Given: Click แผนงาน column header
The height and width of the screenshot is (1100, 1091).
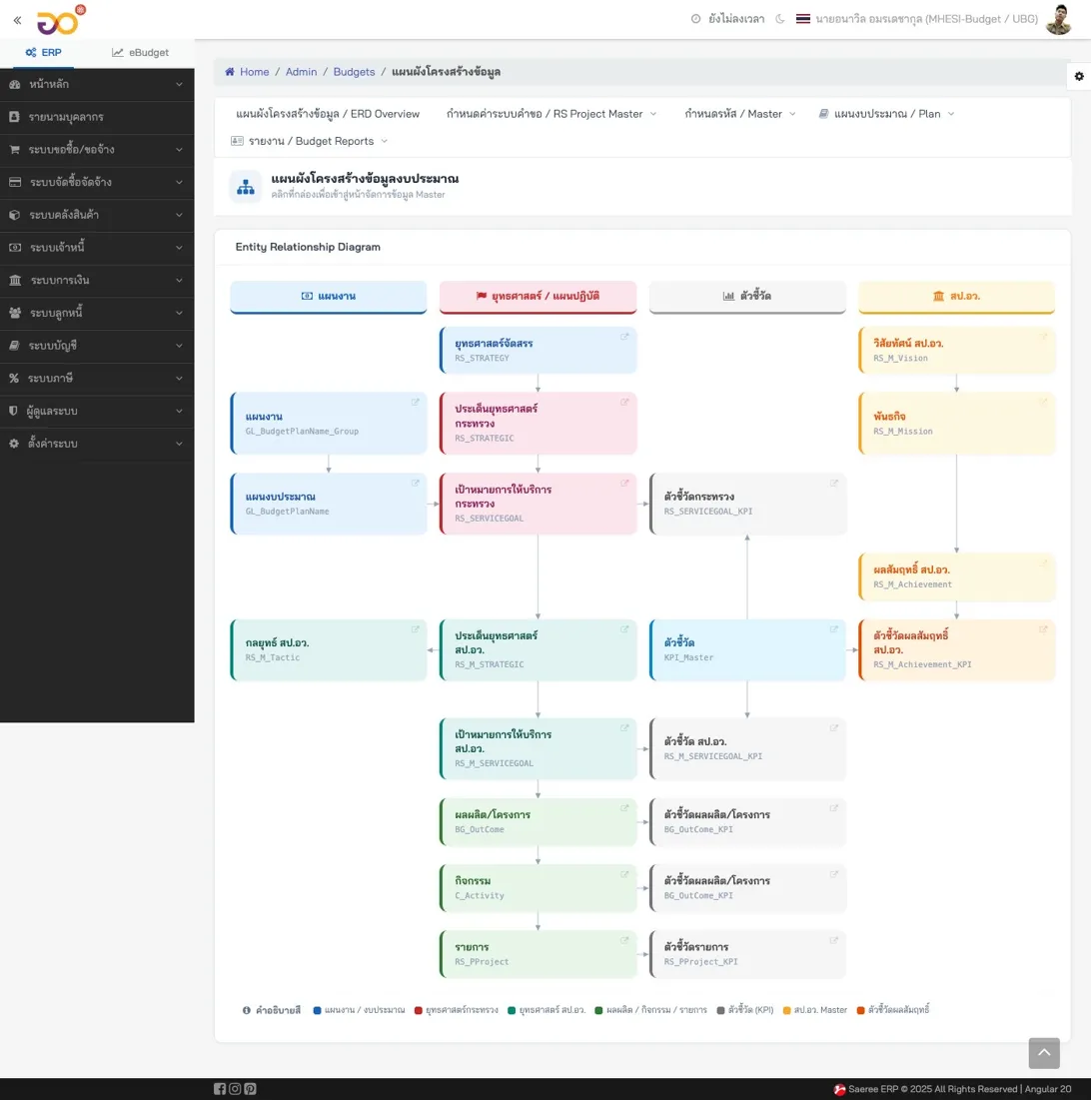Looking at the screenshot, I should (x=329, y=296).
